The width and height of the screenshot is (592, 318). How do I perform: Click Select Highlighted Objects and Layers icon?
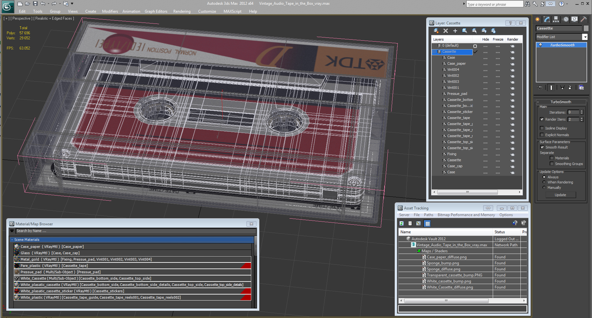(465, 31)
